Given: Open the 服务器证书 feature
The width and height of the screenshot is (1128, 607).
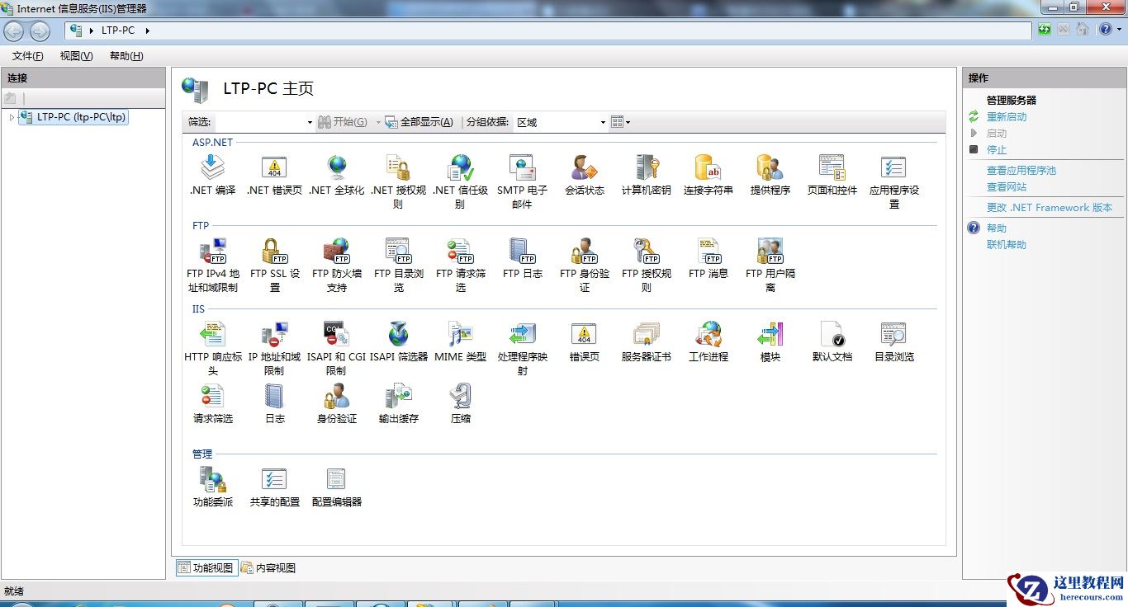Looking at the screenshot, I should click(645, 336).
